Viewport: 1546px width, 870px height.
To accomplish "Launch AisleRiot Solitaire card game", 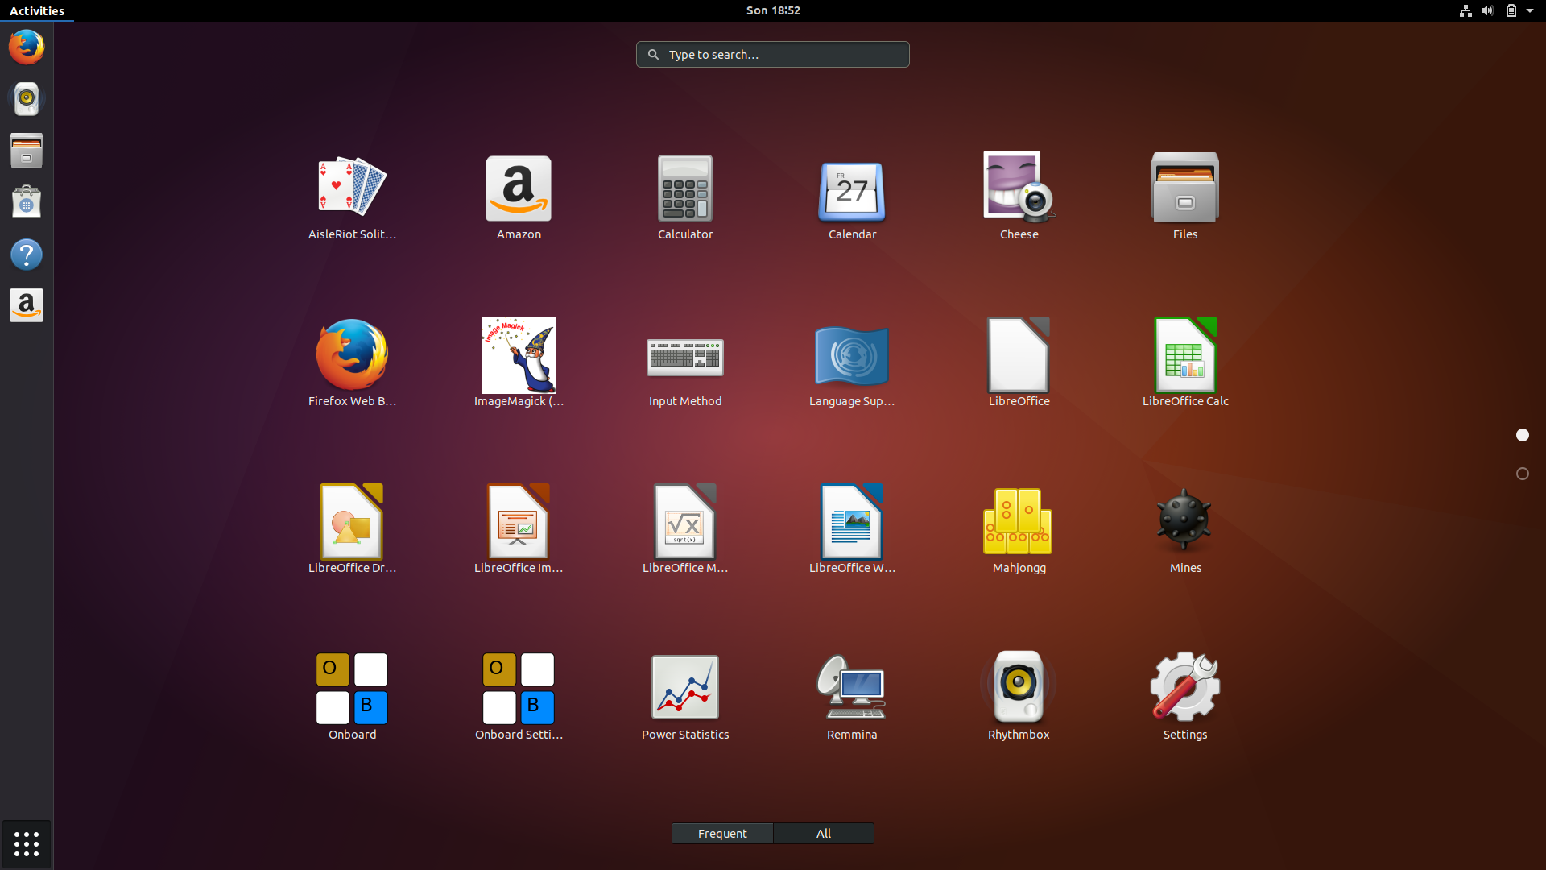I will pyautogui.click(x=352, y=188).
